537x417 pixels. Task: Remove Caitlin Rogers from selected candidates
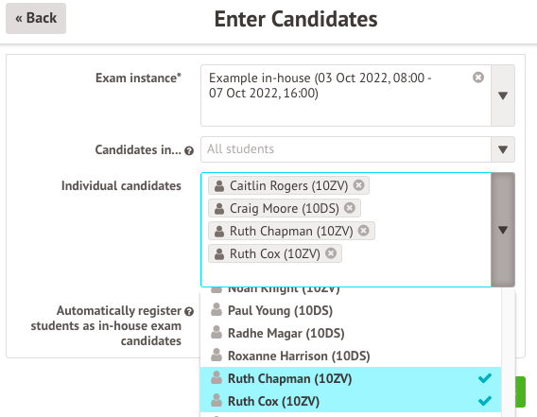tap(358, 185)
